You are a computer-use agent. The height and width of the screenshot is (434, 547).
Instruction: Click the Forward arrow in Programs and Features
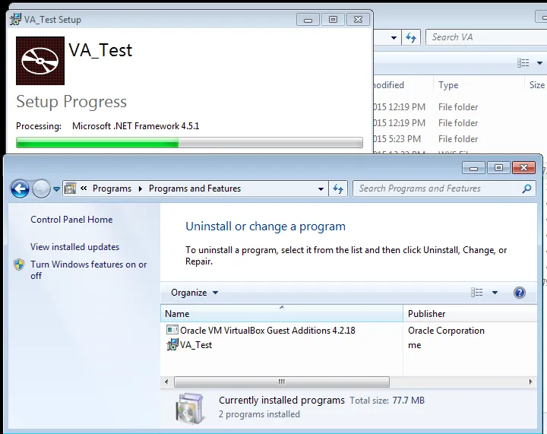[41, 189]
